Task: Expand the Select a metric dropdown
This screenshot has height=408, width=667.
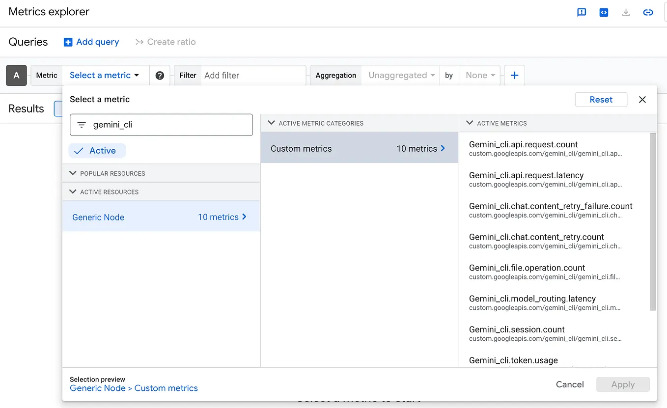Action: pyautogui.click(x=103, y=75)
